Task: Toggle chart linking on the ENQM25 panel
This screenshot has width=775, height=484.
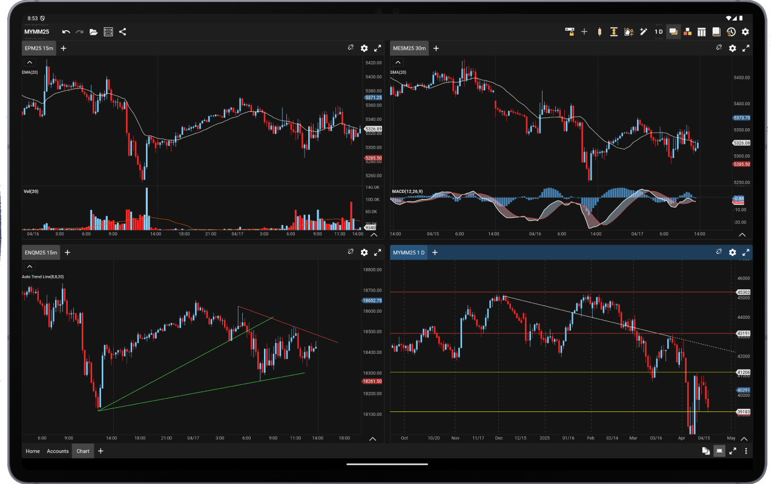Action: pos(351,252)
